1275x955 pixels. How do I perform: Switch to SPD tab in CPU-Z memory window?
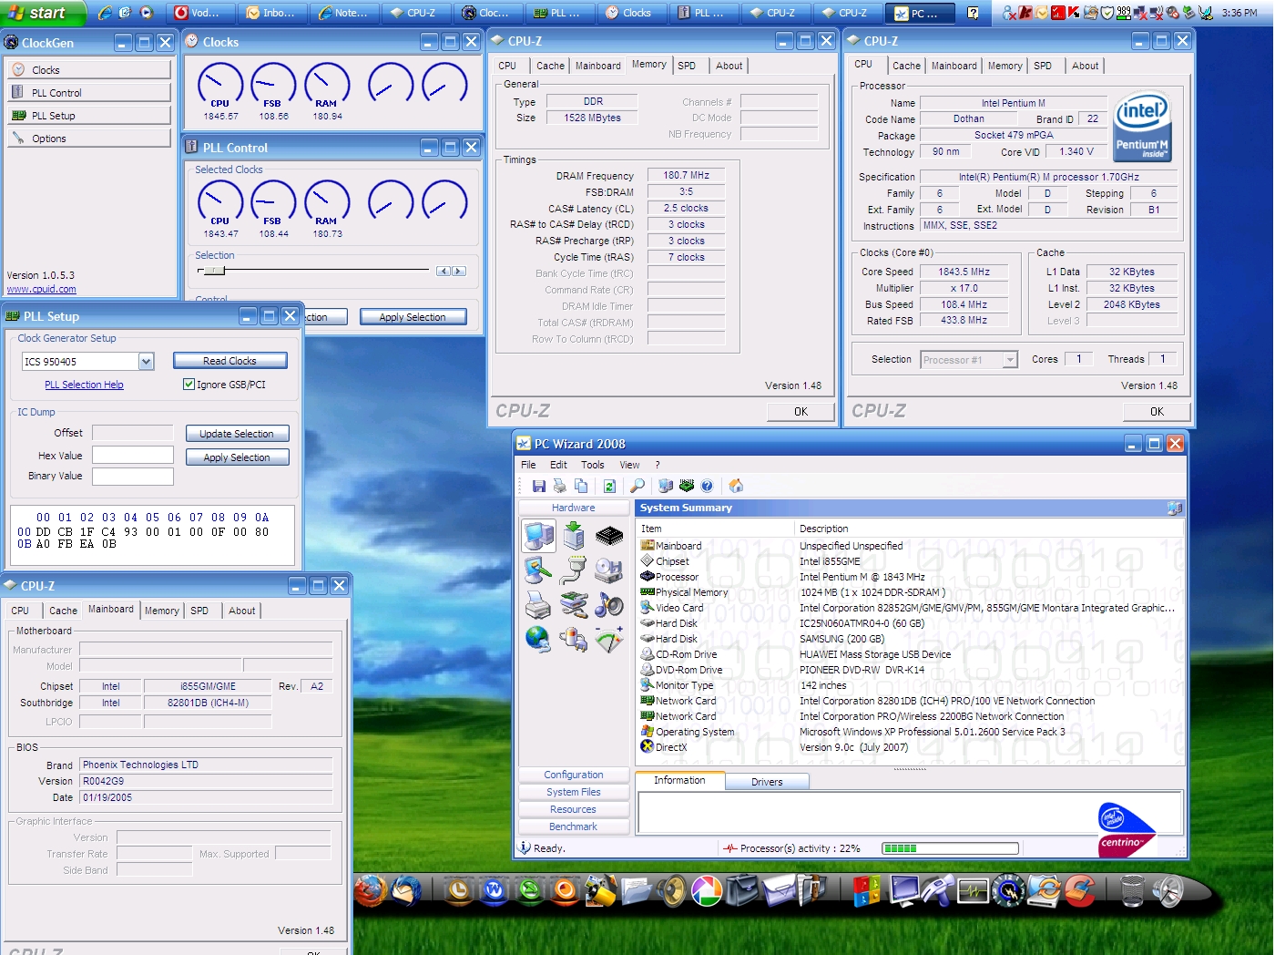coord(687,66)
